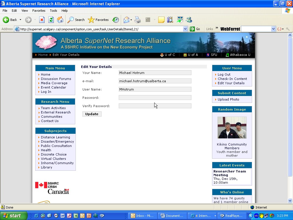The height and width of the screenshot is (220, 293).
Task: Click the page vertical scrollbar thumb
Action: tap(290, 107)
